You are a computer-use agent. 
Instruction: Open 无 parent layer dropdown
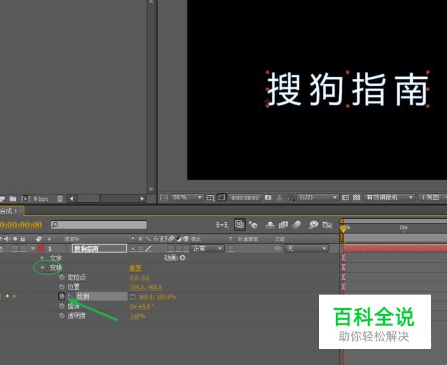[x=306, y=249]
